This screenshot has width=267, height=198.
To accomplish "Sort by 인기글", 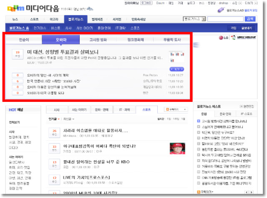I will click(54, 119).
